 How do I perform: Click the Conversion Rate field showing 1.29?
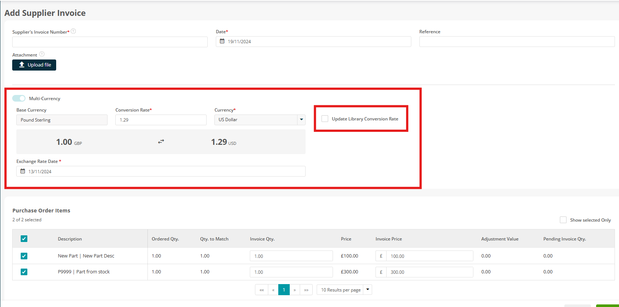[161, 120]
